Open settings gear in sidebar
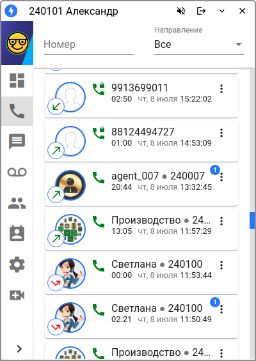 [x=17, y=265]
